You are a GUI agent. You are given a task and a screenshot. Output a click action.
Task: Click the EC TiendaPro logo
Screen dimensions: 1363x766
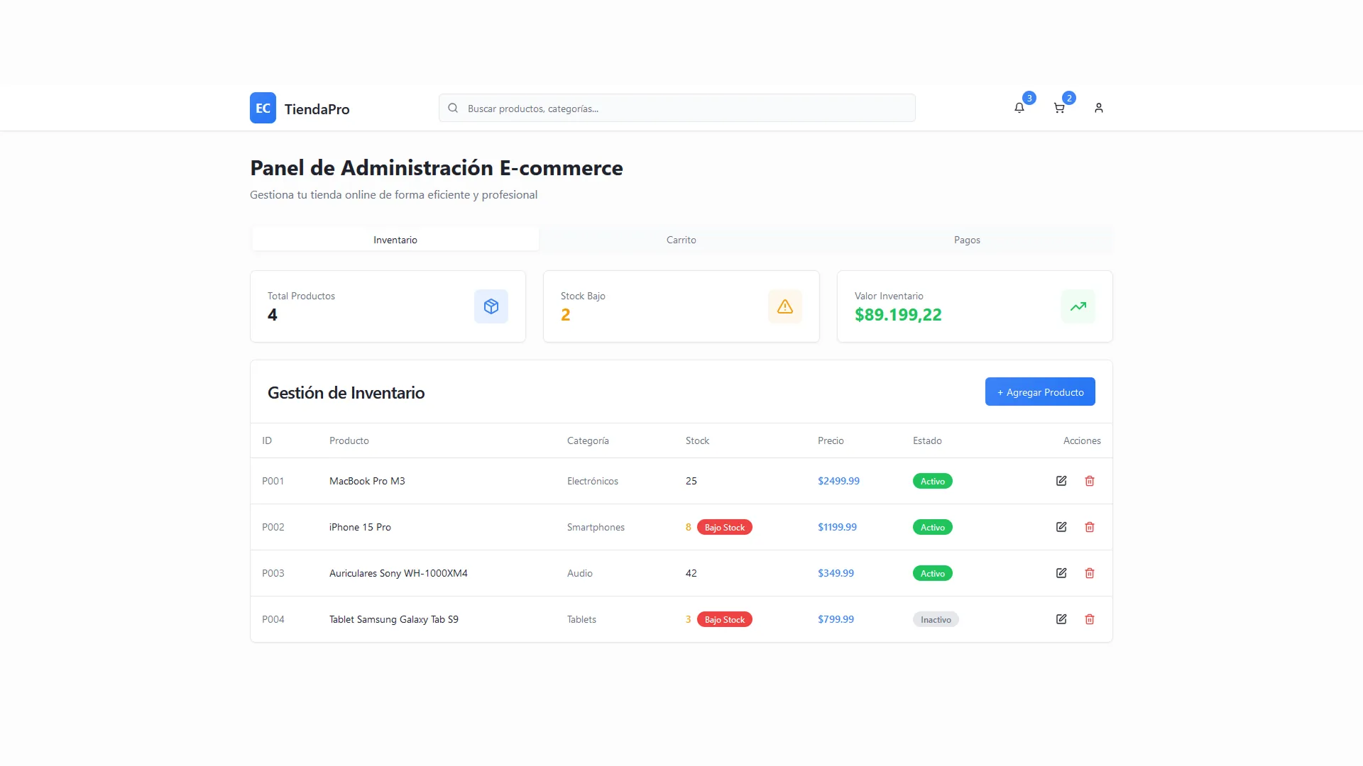point(300,108)
